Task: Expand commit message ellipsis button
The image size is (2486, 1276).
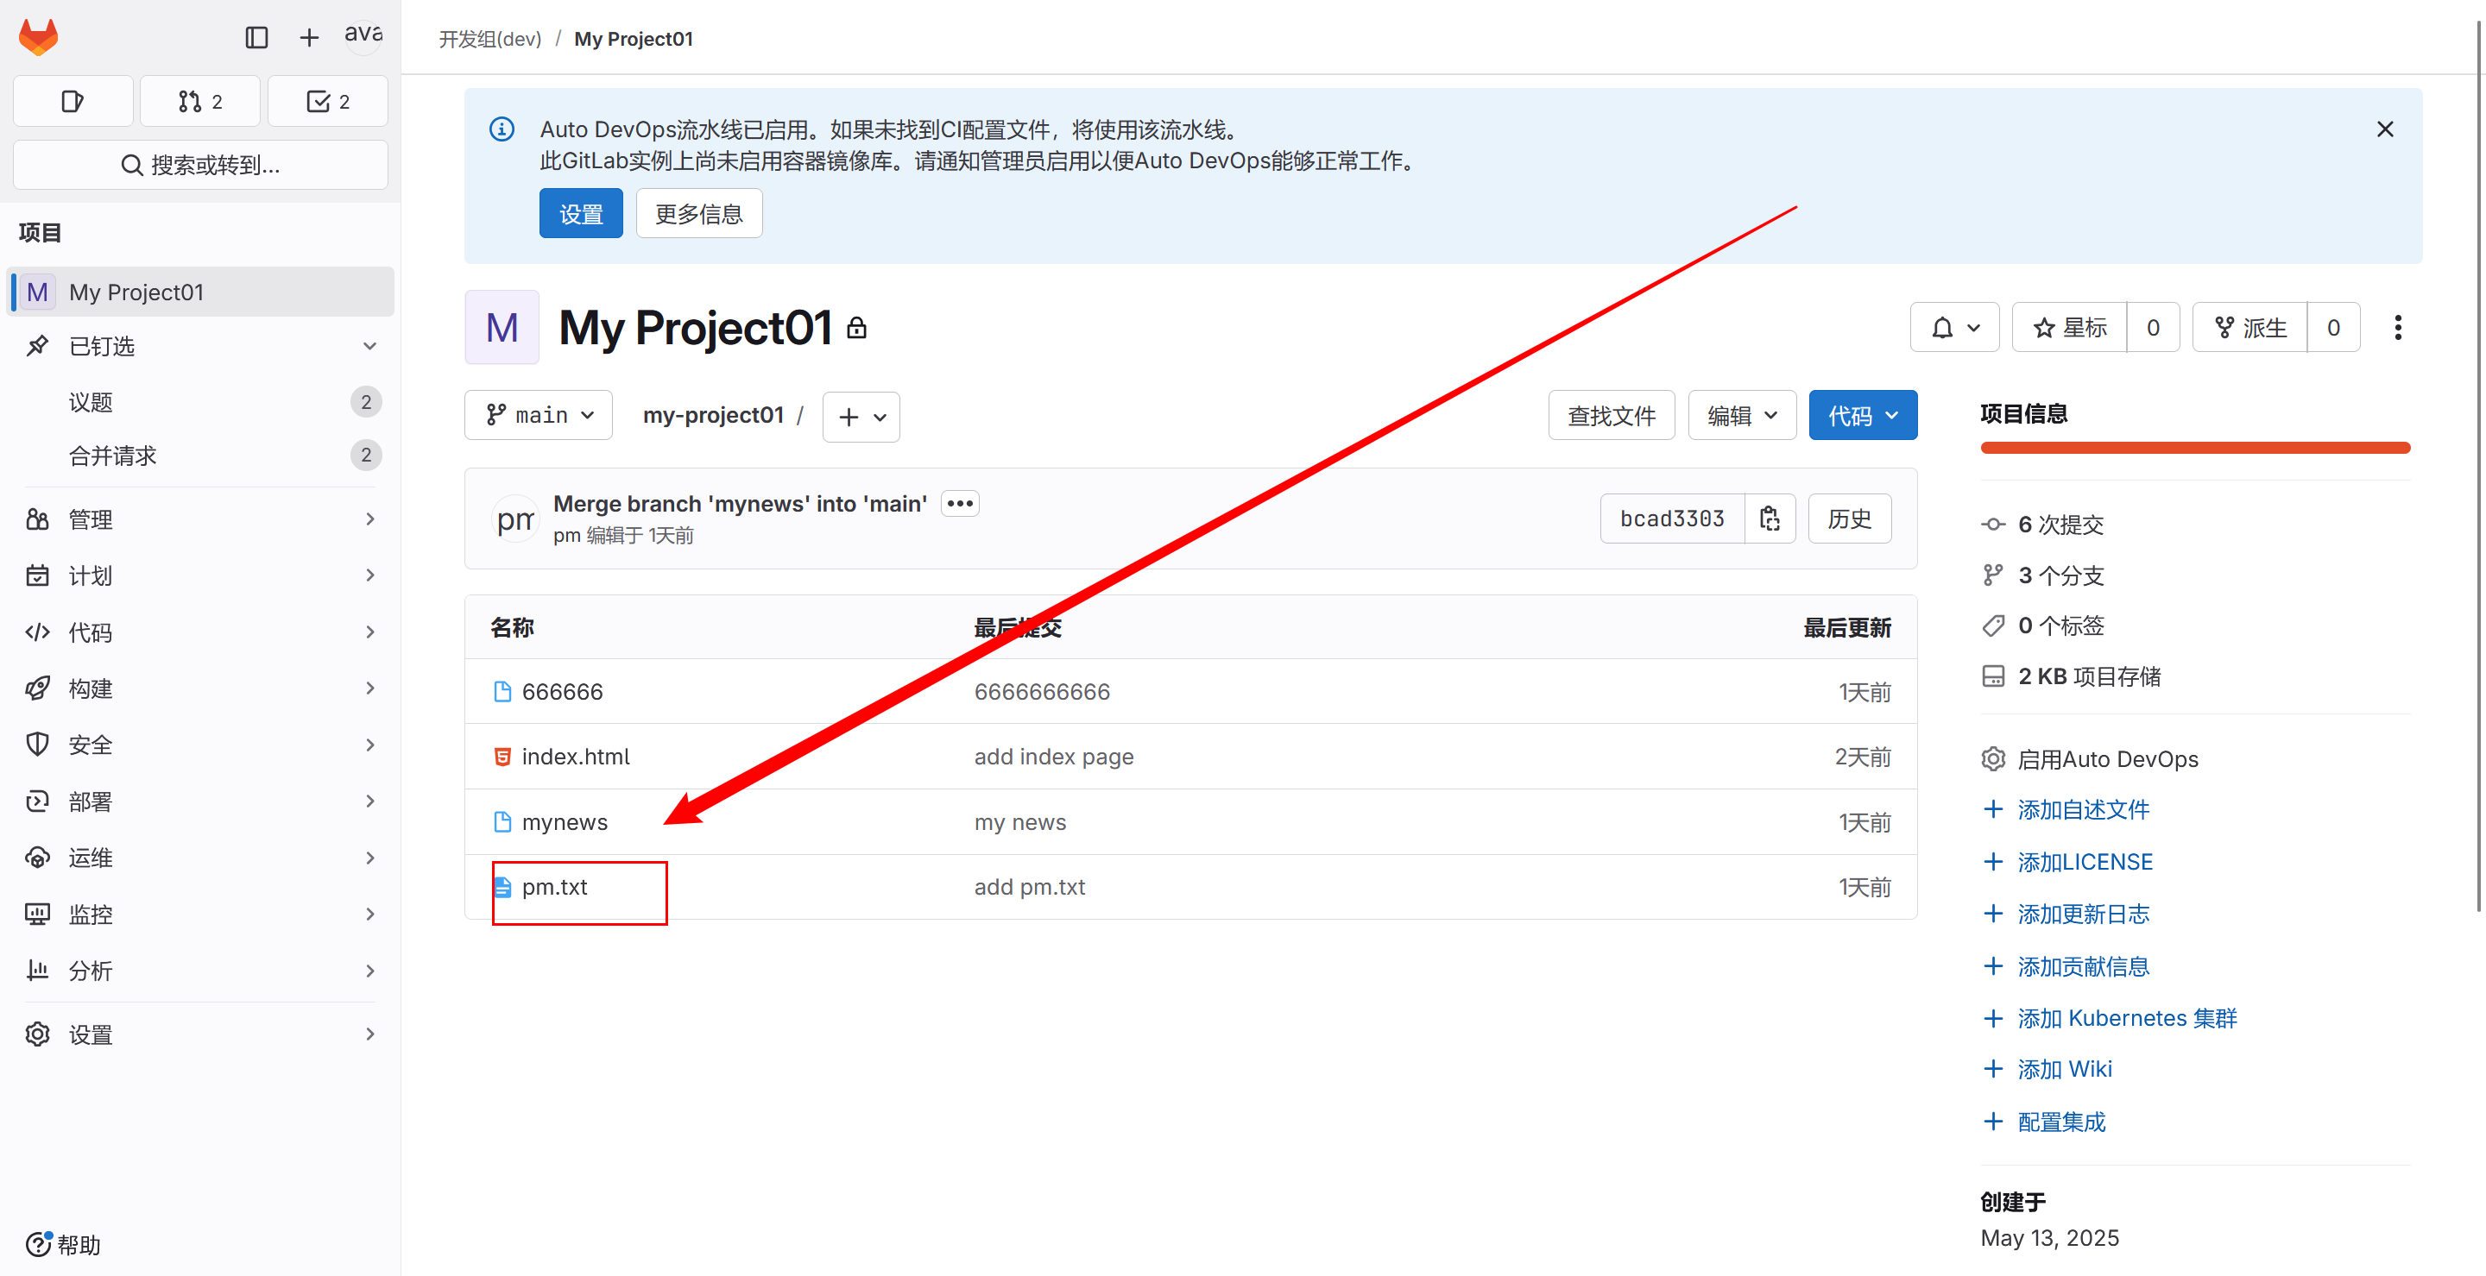Action: pyautogui.click(x=959, y=504)
